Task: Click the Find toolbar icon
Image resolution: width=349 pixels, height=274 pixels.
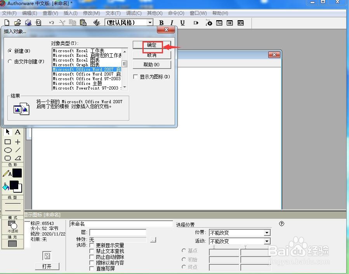Action: pyautogui.click(x=96, y=23)
